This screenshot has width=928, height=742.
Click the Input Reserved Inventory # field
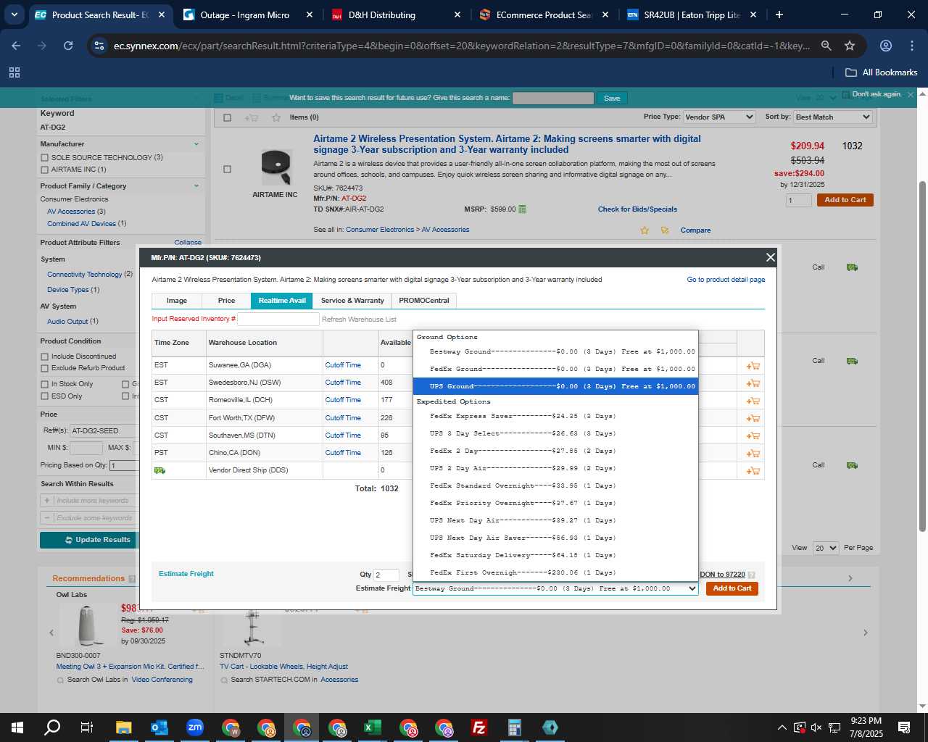278,320
